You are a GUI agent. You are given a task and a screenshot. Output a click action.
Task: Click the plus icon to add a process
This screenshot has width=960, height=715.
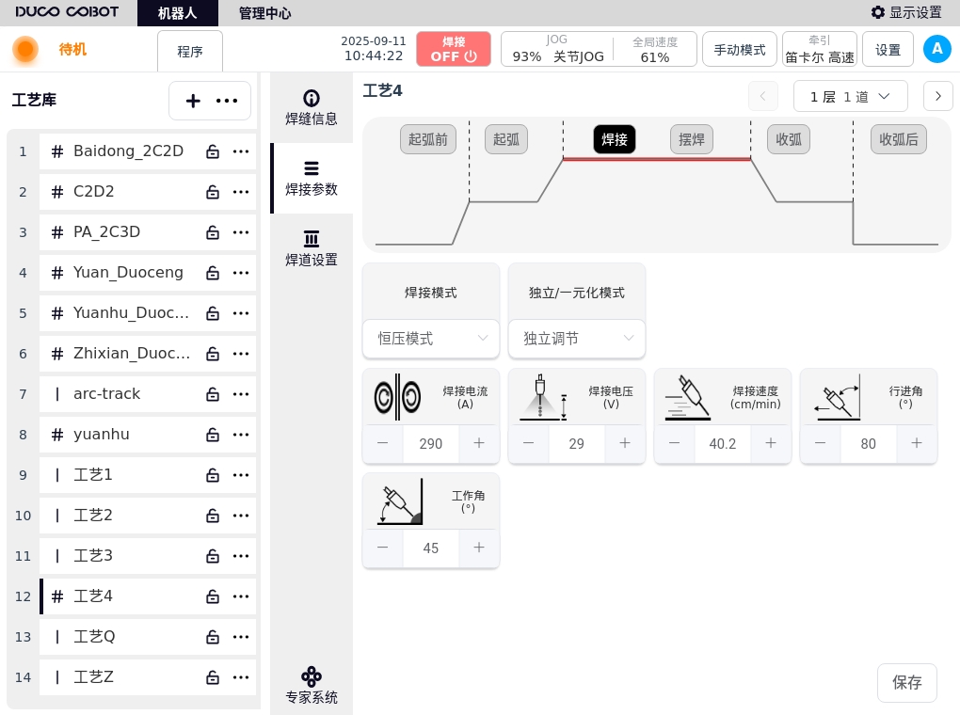click(193, 101)
